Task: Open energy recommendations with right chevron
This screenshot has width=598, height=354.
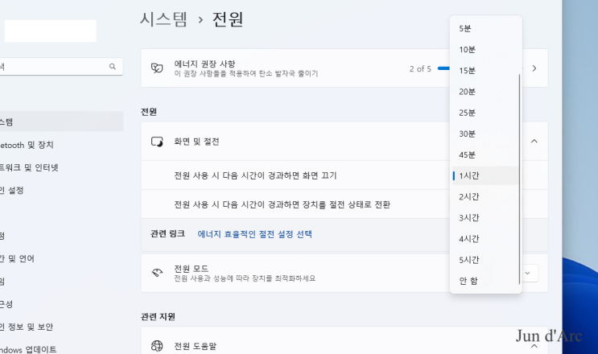Action: point(534,68)
